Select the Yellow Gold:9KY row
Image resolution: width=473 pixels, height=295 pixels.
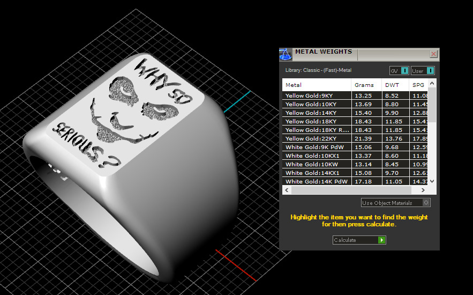click(355, 95)
